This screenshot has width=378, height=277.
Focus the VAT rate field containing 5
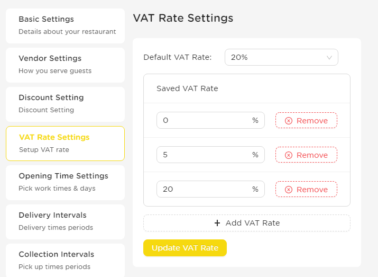[x=210, y=155]
